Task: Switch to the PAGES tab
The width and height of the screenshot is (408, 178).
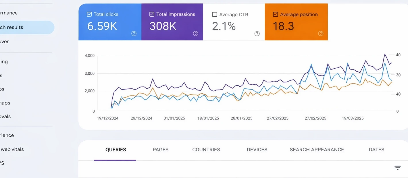Action: [x=161, y=150]
